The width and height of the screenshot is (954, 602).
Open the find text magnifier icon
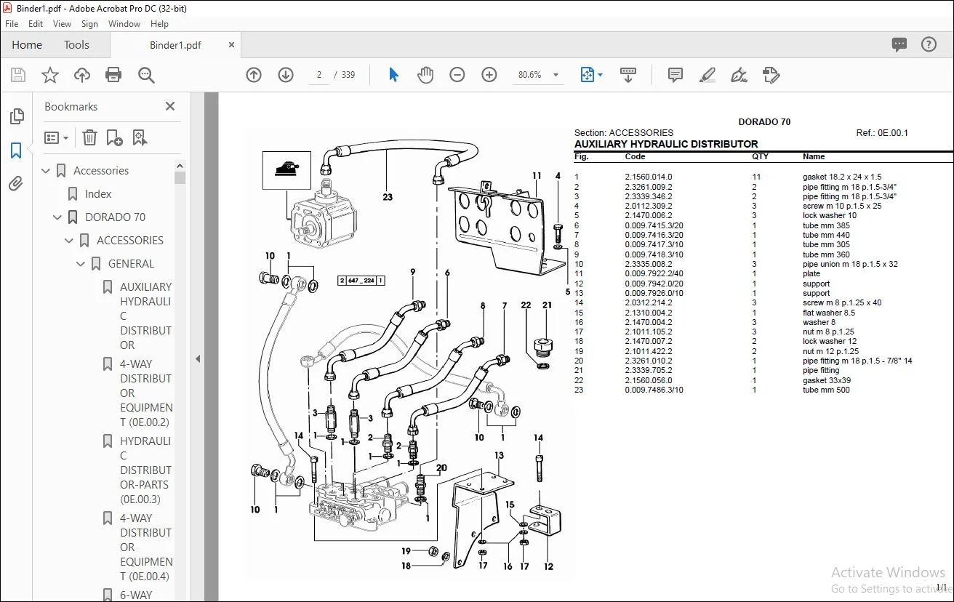click(146, 75)
